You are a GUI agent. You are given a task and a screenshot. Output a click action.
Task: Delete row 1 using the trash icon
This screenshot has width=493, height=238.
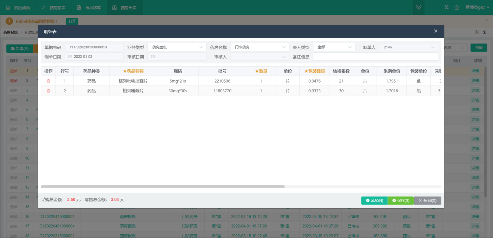[48, 81]
